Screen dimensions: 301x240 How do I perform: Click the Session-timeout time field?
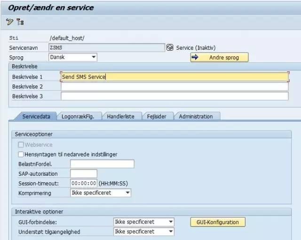click(84, 183)
